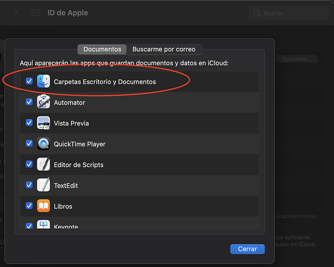The width and height of the screenshot is (334, 267).
Task: Click the forward chevron in the toolbar
Action: [15, 13]
